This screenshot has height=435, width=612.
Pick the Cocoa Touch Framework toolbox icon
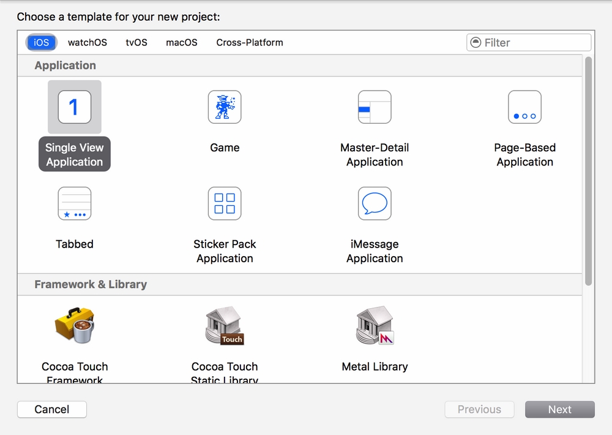coord(74,327)
